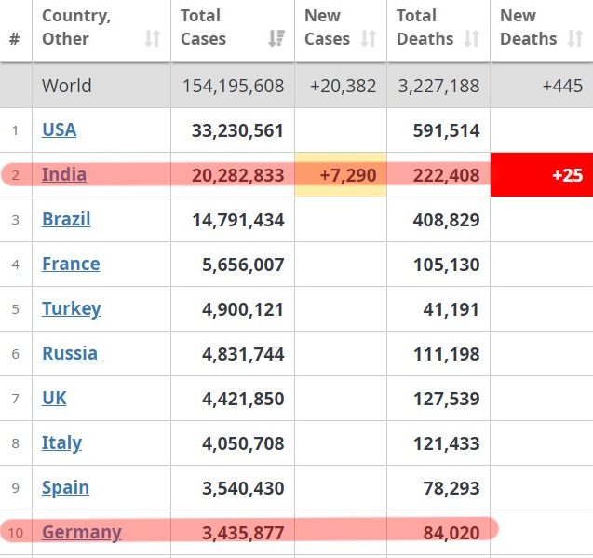This screenshot has width=593, height=558.
Task: Click sort icon in New Deaths header
Action: pos(574,39)
